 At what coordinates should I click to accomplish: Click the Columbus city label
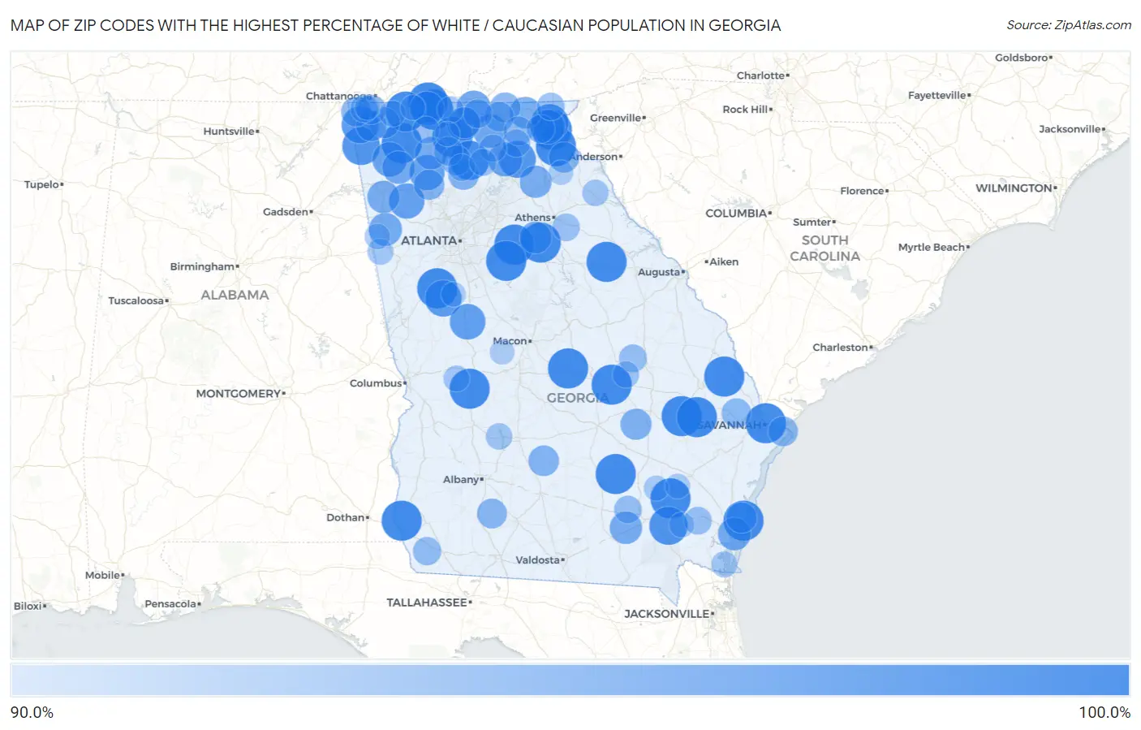pyautogui.click(x=376, y=383)
